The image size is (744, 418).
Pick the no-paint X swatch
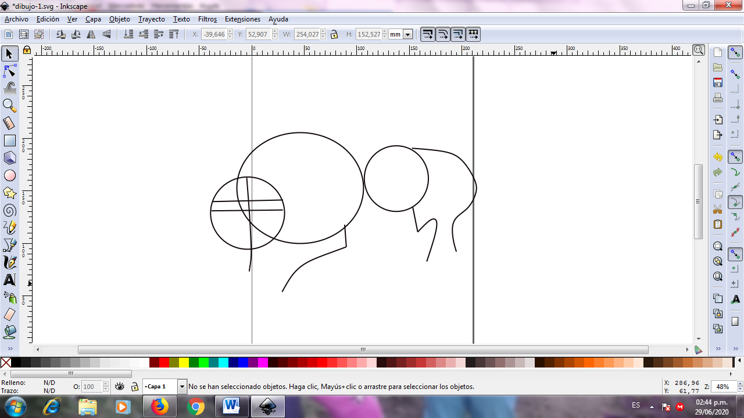click(x=6, y=363)
